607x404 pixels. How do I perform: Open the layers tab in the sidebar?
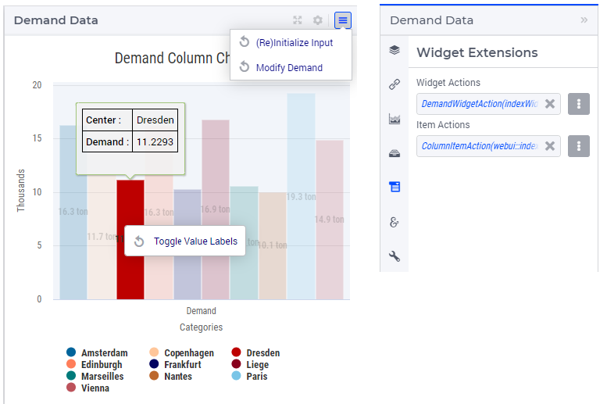(x=395, y=50)
